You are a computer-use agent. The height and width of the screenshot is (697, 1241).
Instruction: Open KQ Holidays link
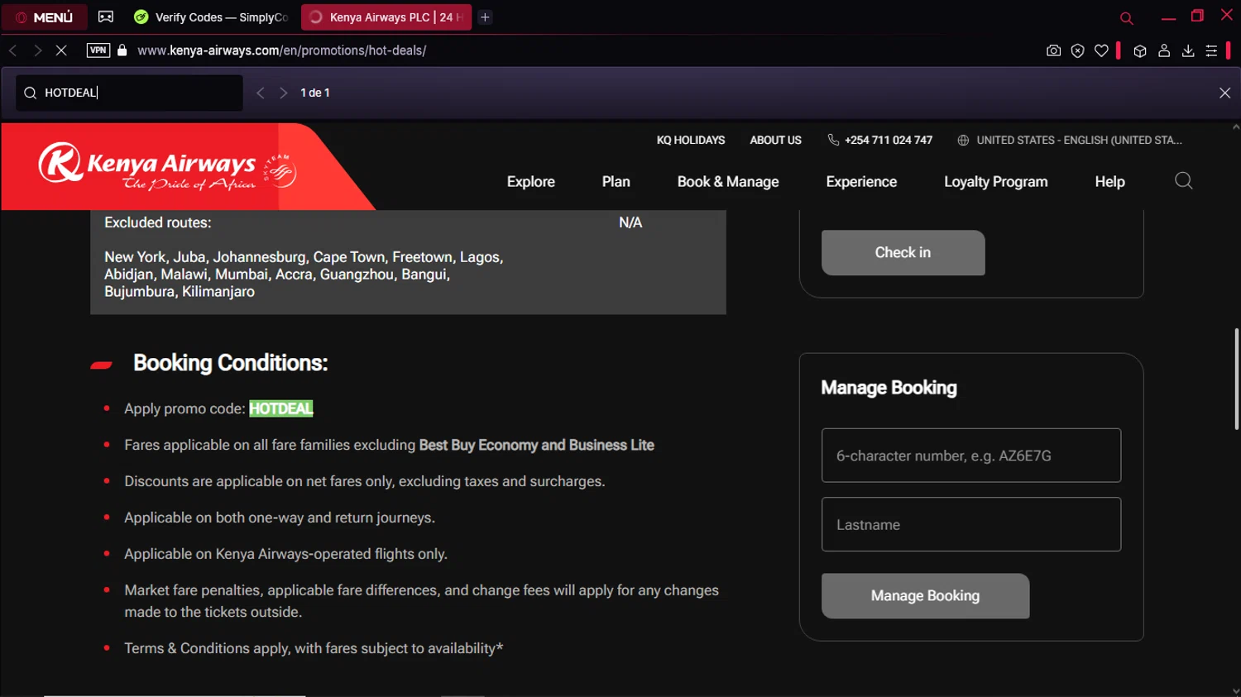click(x=691, y=140)
